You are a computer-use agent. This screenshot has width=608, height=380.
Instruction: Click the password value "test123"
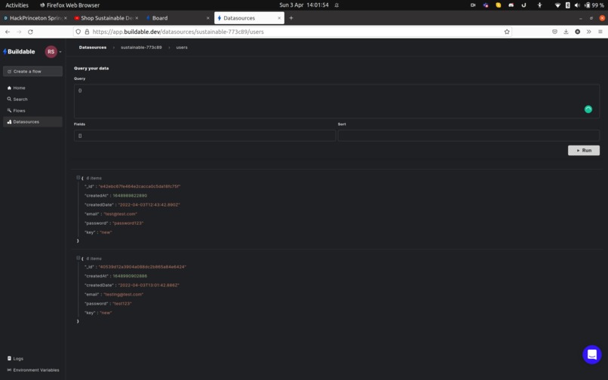tap(122, 304)
